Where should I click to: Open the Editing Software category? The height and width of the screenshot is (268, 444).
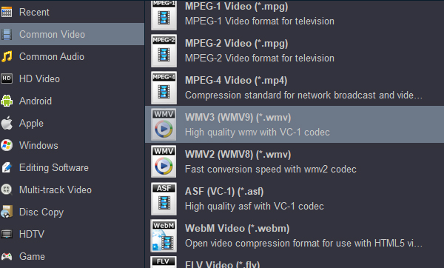click(x=72, y=167)
